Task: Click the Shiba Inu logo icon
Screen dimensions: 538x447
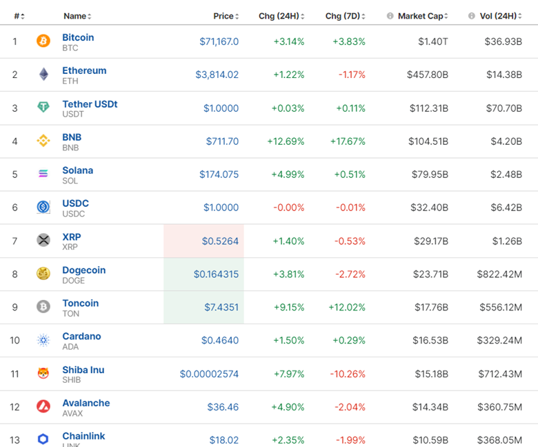Action: click(43, 373)
